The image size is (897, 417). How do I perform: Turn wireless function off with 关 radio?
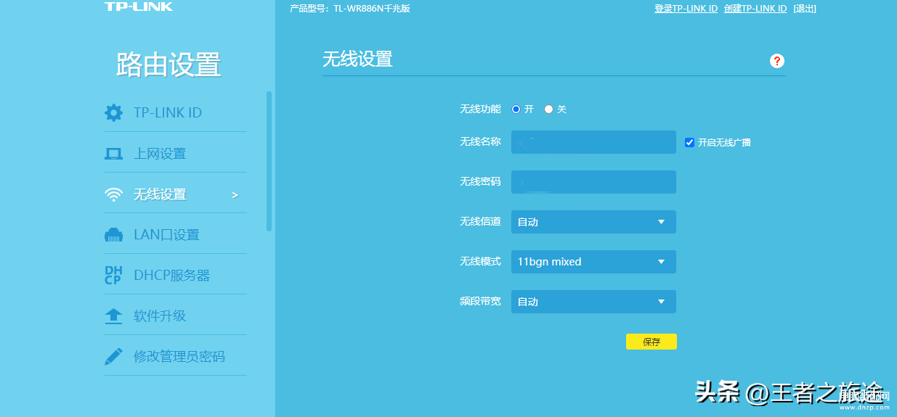548,109
